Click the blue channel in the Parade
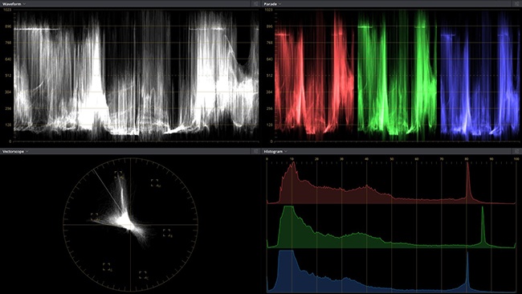522x294 pixels. pyautogui.click(x=479, y=75)
